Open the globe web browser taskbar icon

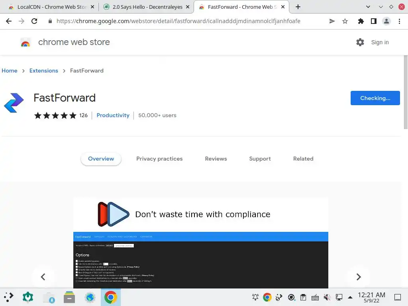[x=90, y=297]
